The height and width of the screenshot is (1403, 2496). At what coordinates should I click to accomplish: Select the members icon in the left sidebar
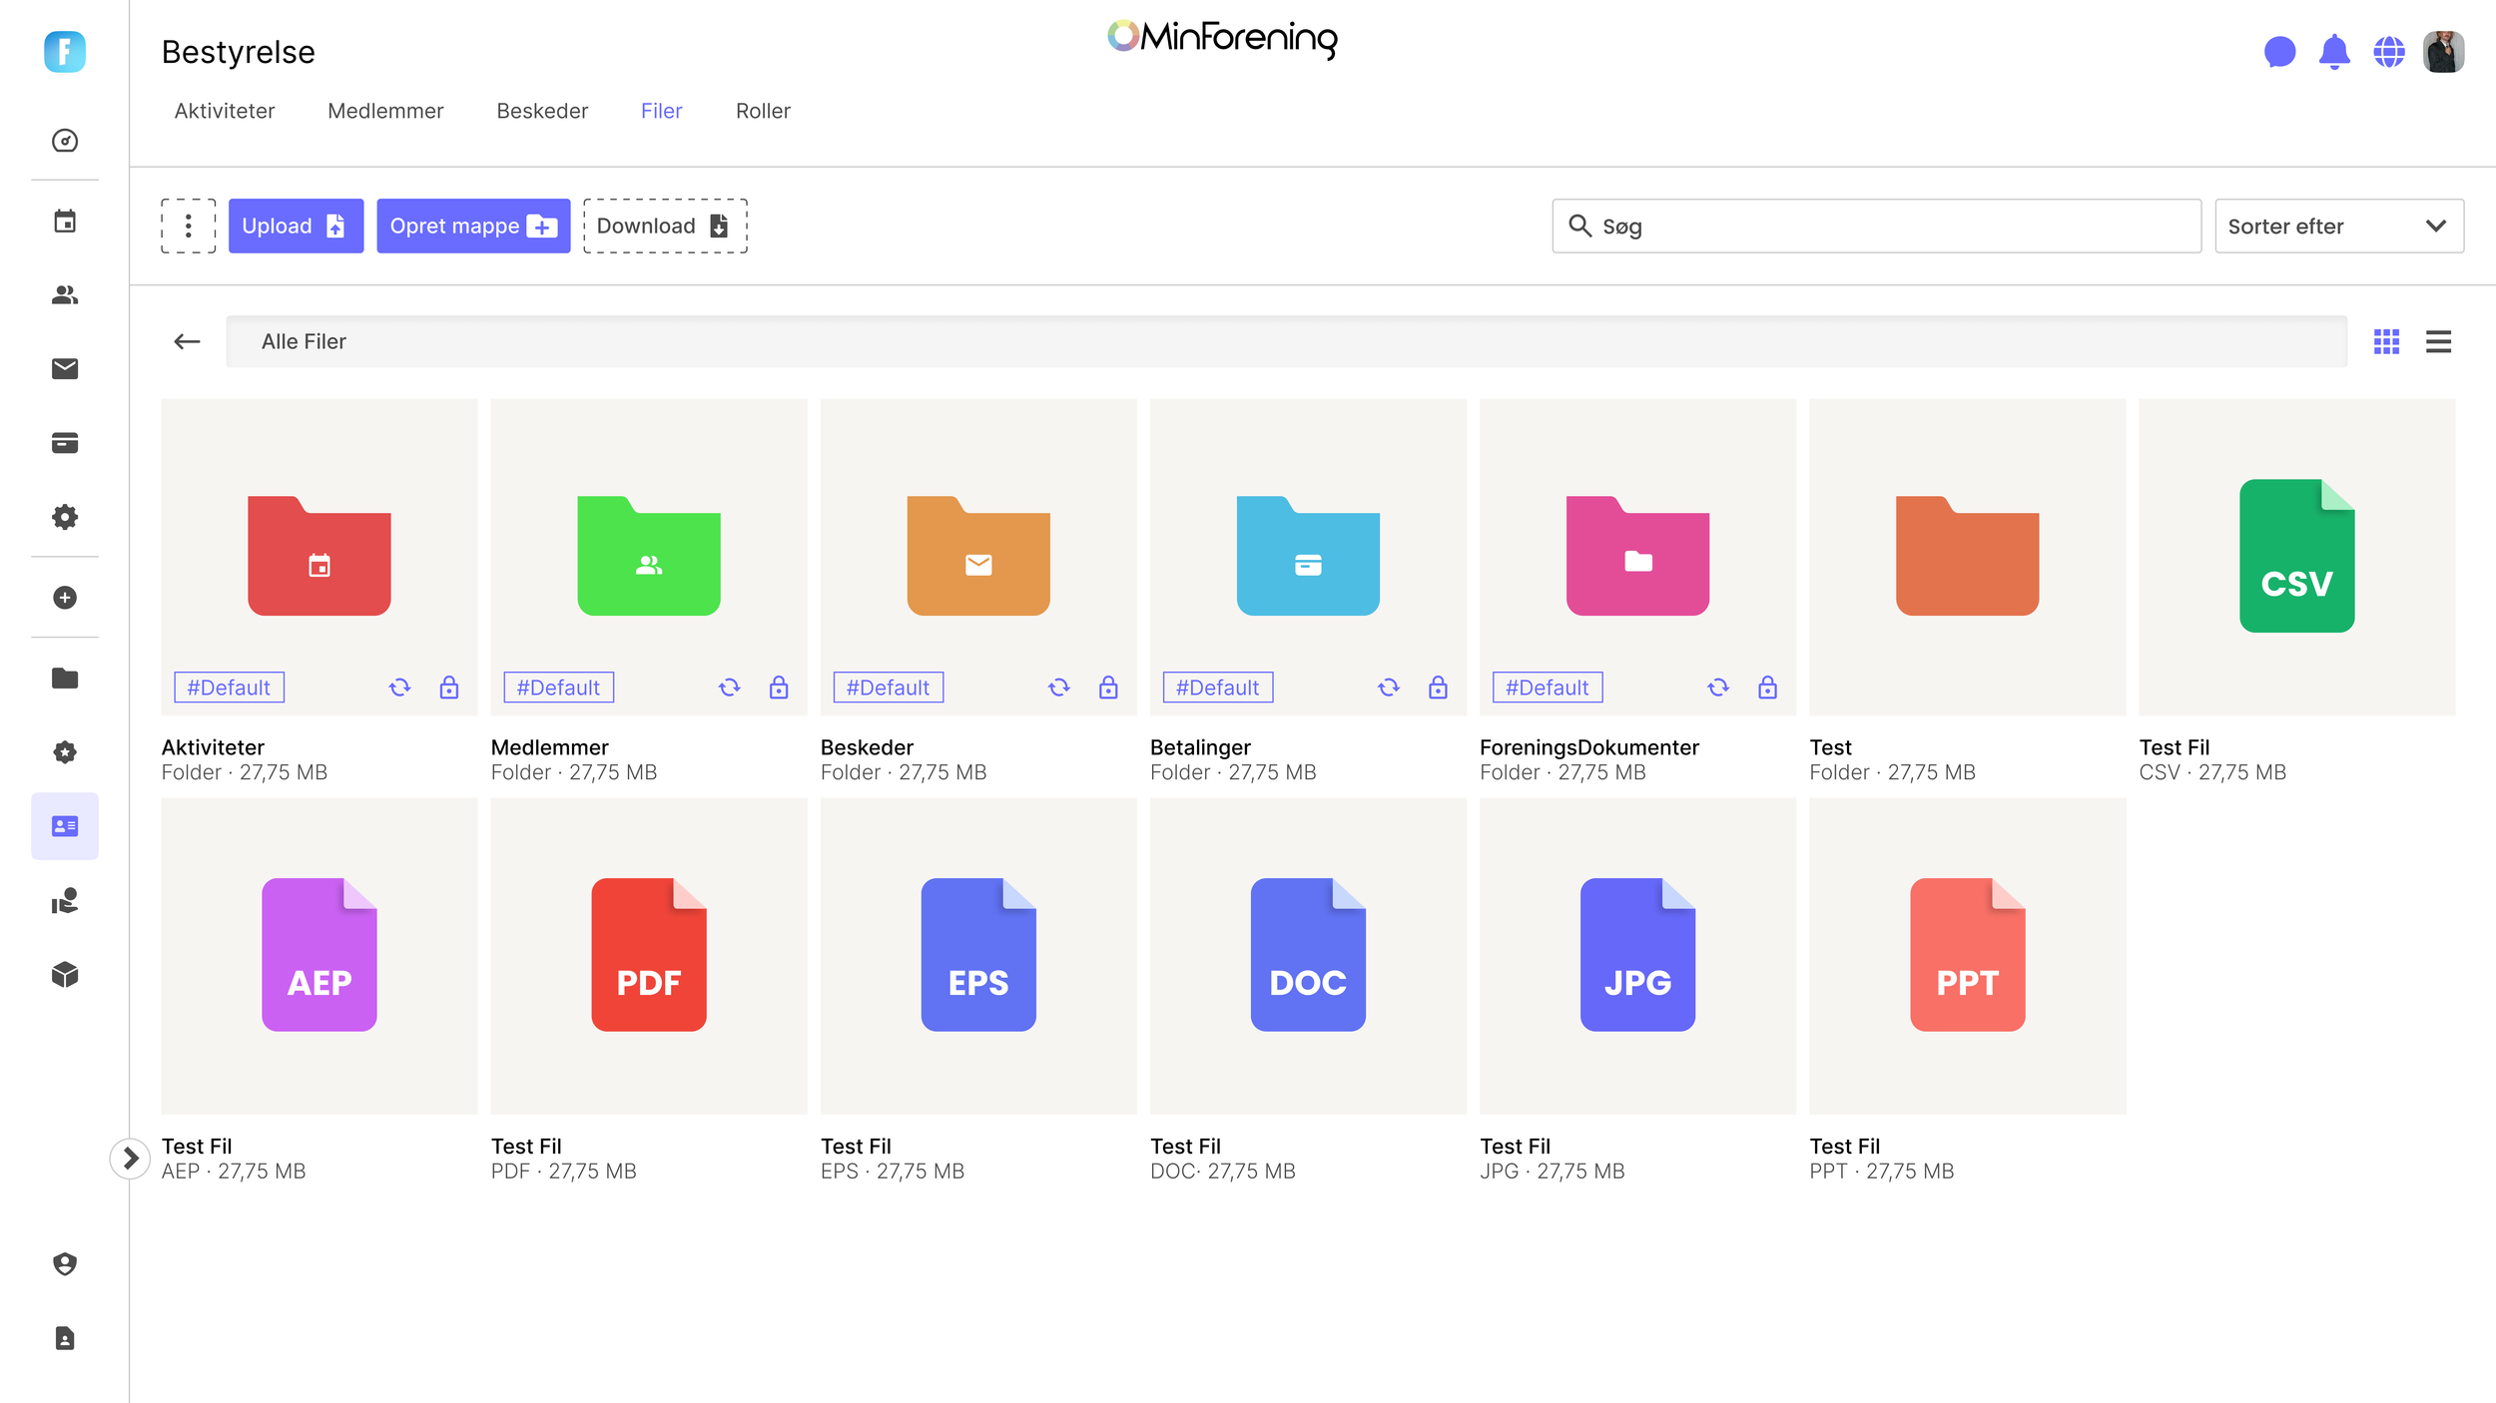click(64, 295)
